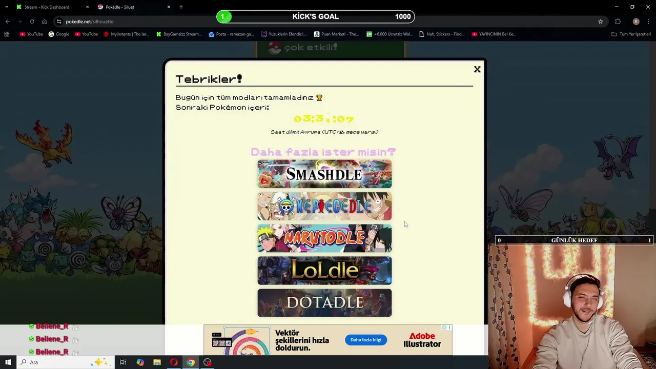Open the Myinstants bookmark
Screen dimensions: 656x369
127,34
